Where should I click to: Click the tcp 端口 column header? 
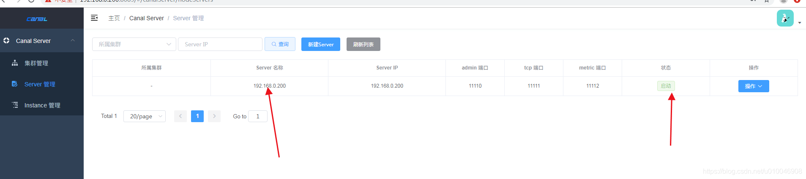click(534, 68)
